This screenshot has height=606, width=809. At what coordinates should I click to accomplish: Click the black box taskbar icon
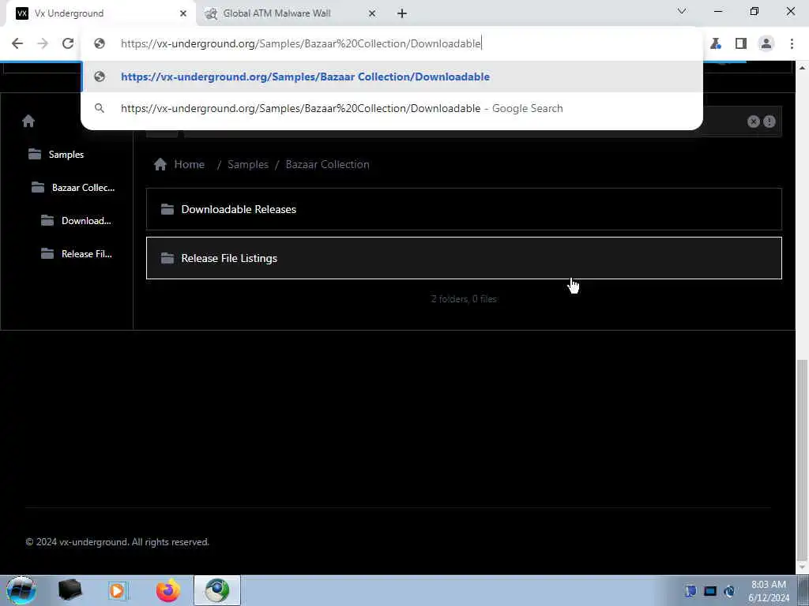click(70, 590)
